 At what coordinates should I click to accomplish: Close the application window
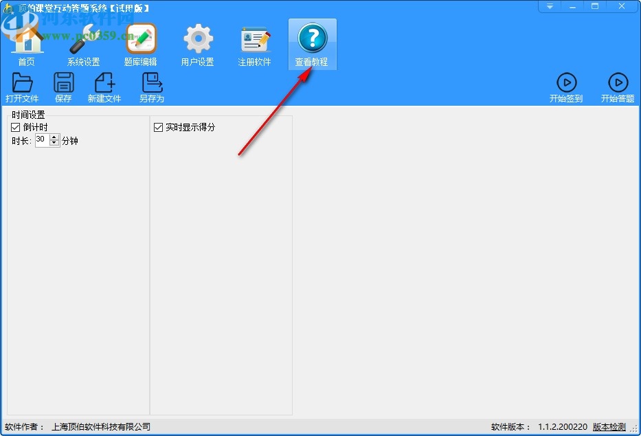[x=622, y=6]
